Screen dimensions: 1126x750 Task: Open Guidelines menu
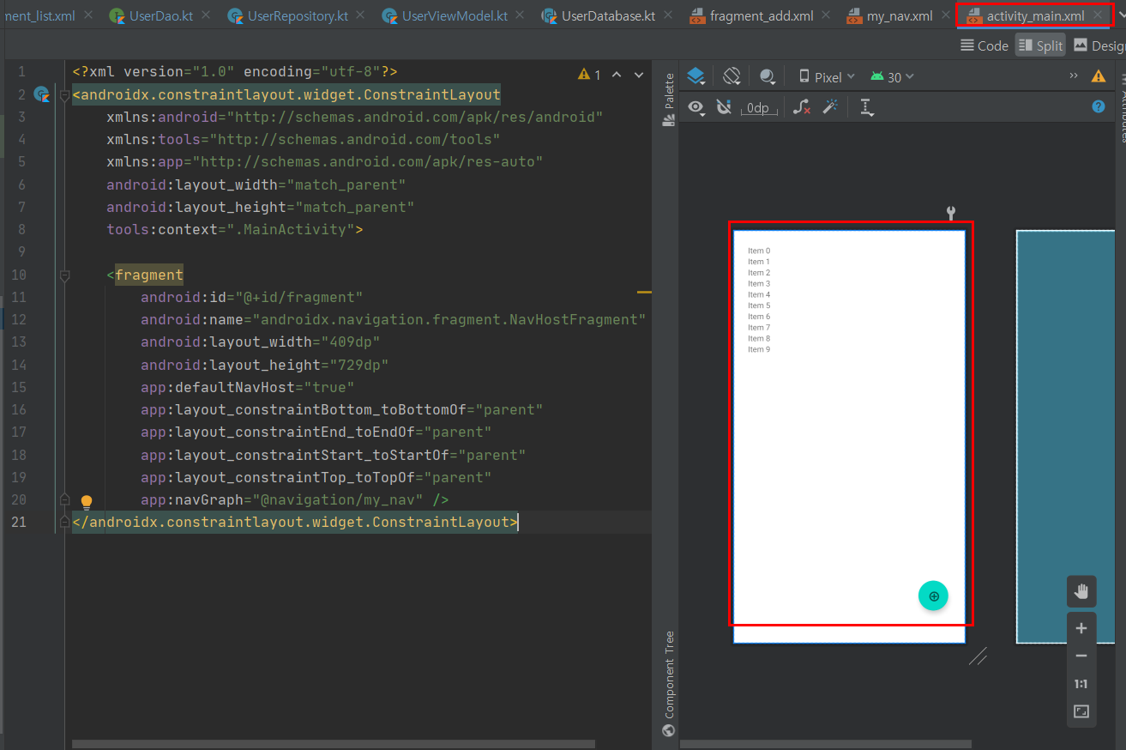pyautogui.click(x=866, y=107)
